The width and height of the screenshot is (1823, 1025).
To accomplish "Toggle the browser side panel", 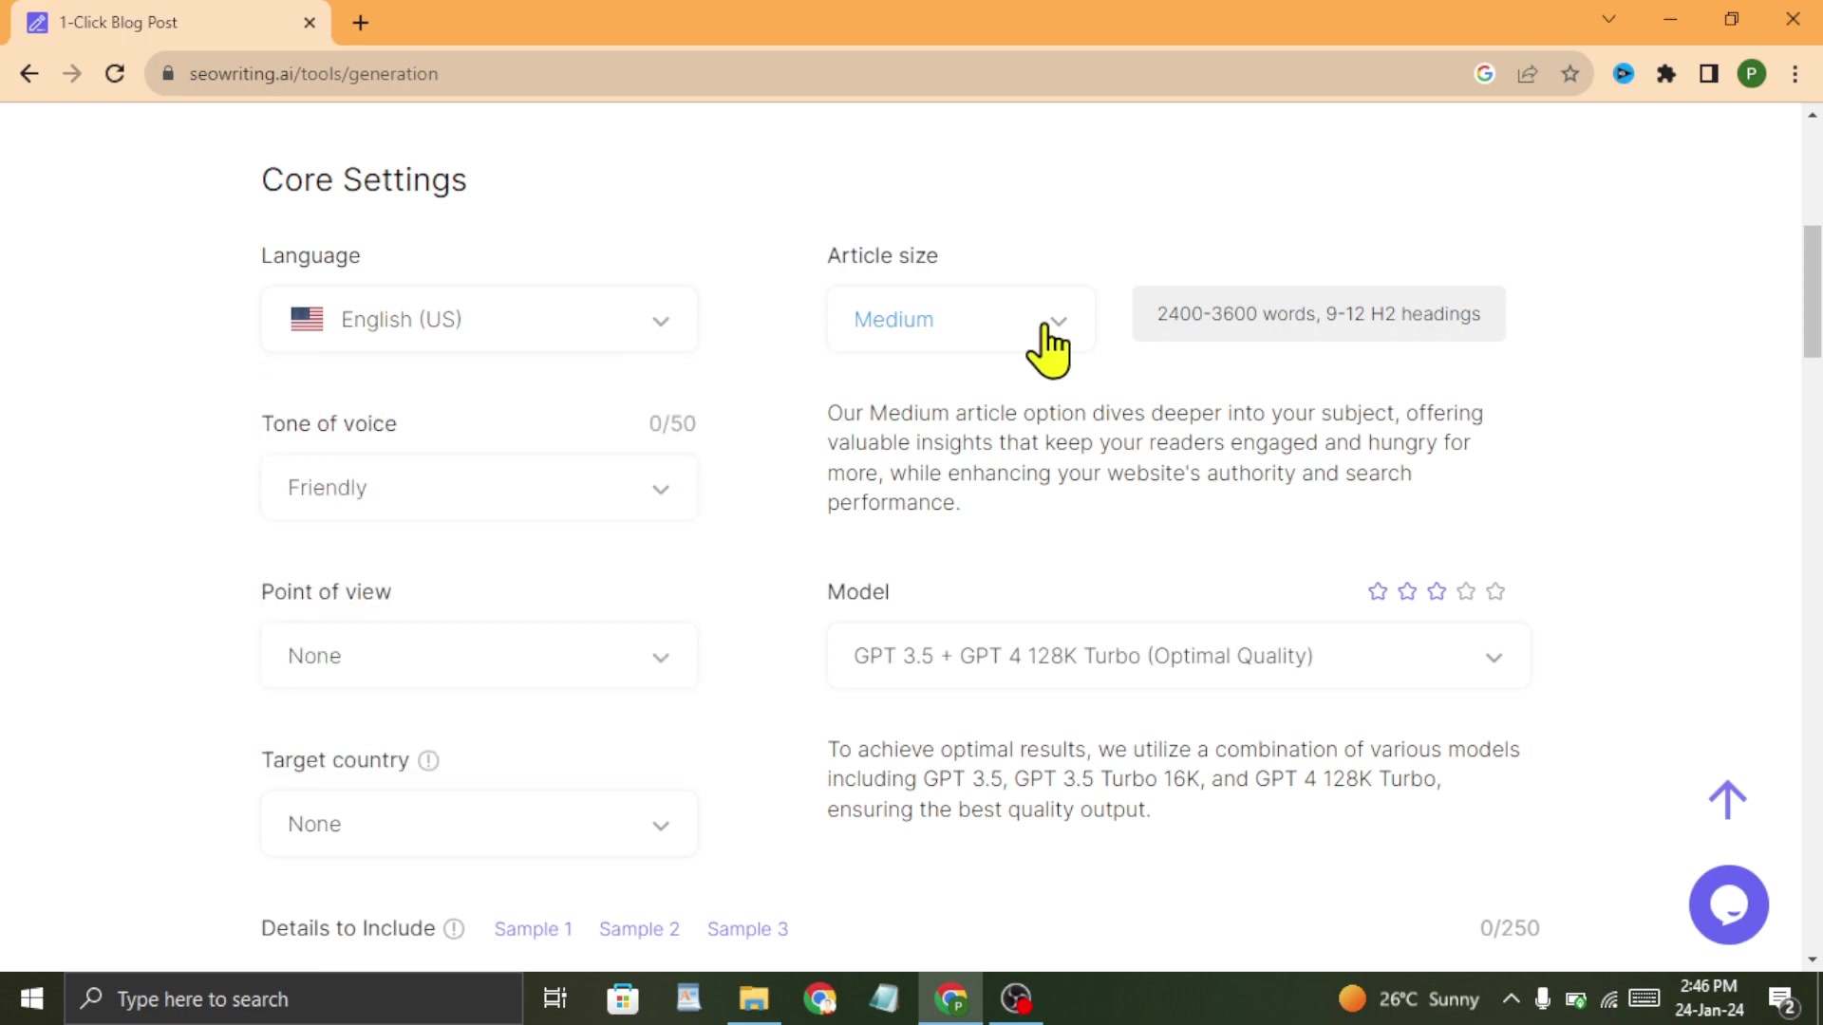I will 1709,74.
